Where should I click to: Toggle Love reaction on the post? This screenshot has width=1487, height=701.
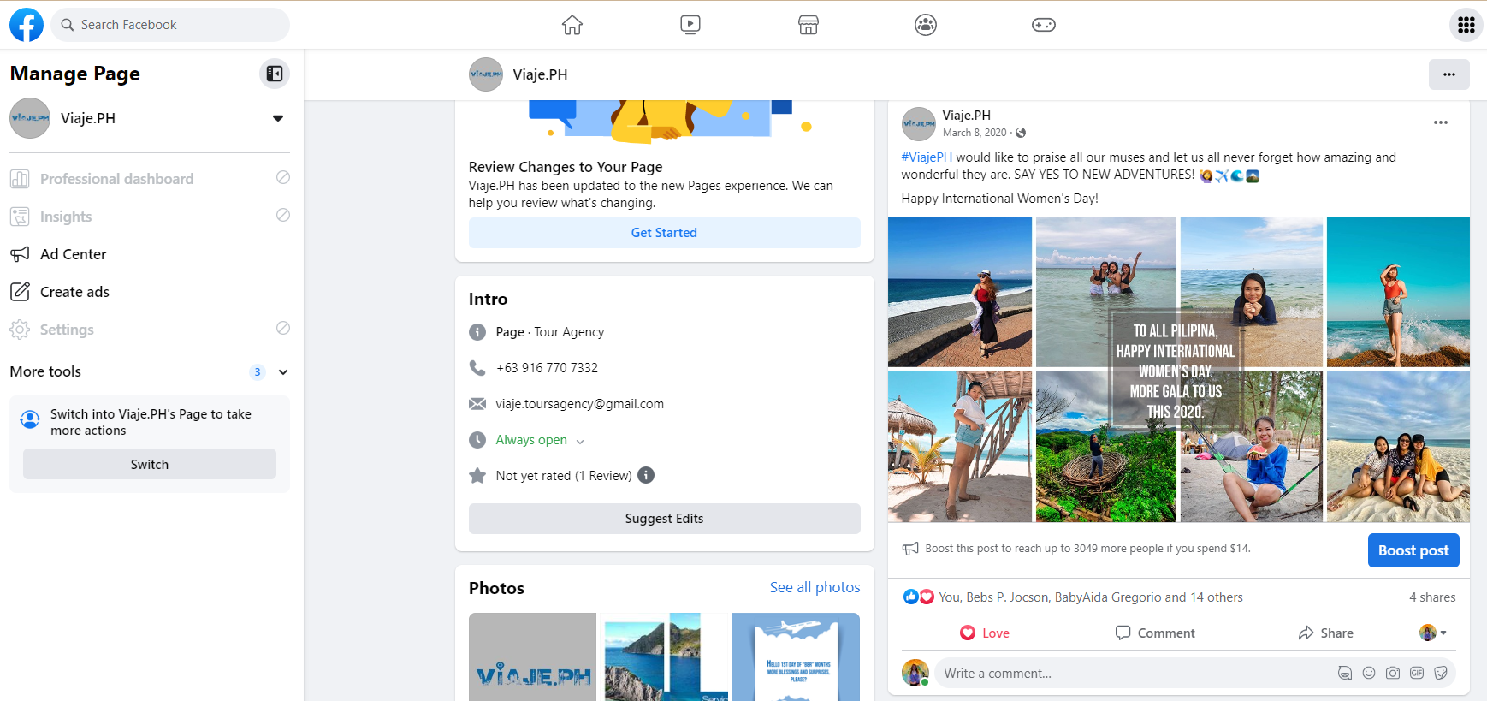click(985, 633)
